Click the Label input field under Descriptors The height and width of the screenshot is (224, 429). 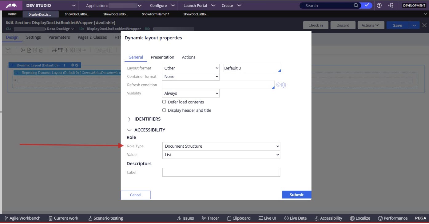(x=221, y=172)
